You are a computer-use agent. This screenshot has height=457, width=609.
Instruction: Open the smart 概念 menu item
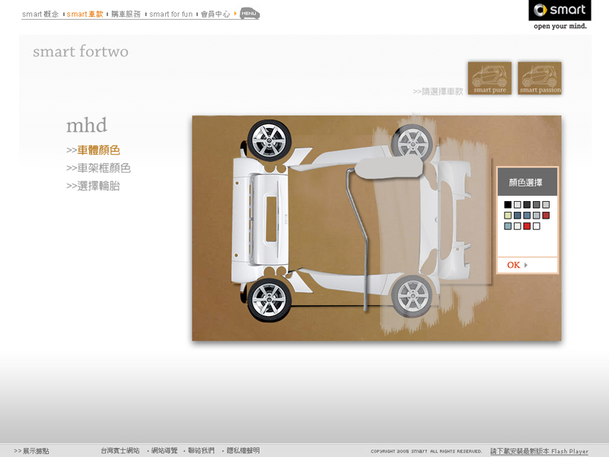[40, 14]
